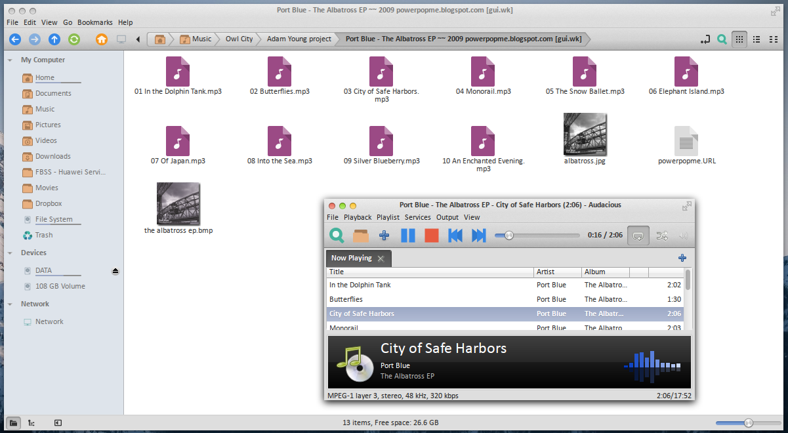788x433 pixels.
Task: Toggle shuffle mode in Audacious
Action: pos(661,236)
